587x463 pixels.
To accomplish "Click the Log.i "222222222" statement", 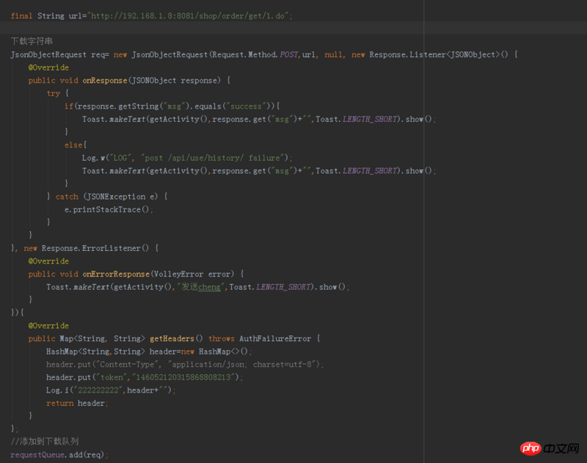I will coord(110,390).
